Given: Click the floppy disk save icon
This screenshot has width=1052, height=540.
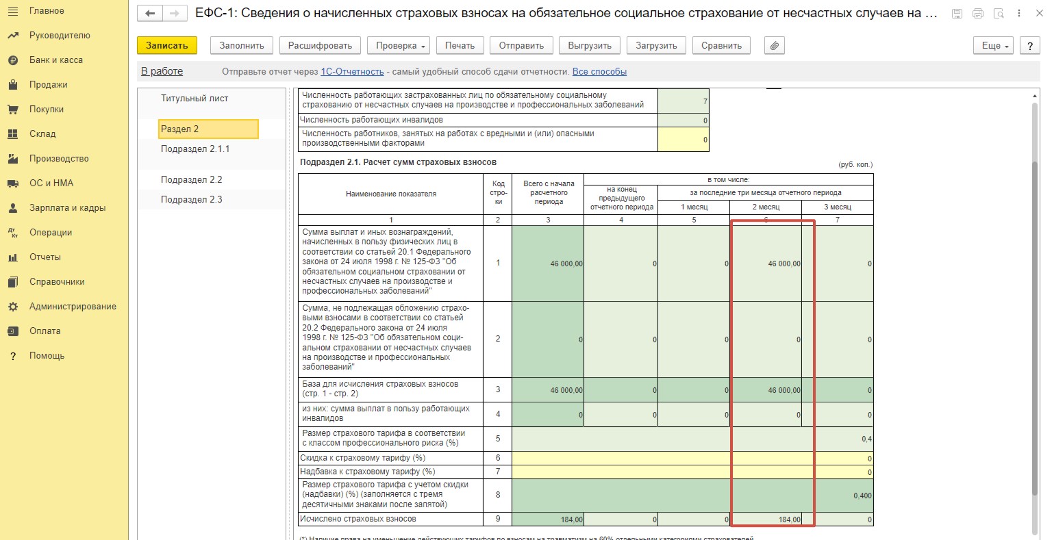Looking at the screenshot, I should [x=957, y=14].
